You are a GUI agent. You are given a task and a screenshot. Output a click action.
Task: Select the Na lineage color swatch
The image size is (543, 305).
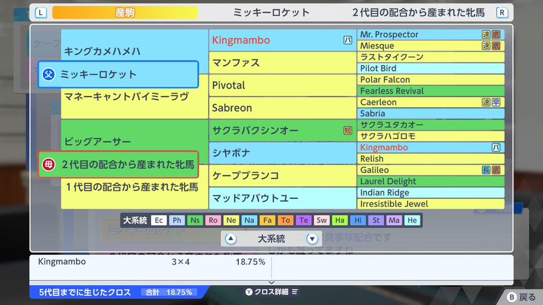coord(249,220)
